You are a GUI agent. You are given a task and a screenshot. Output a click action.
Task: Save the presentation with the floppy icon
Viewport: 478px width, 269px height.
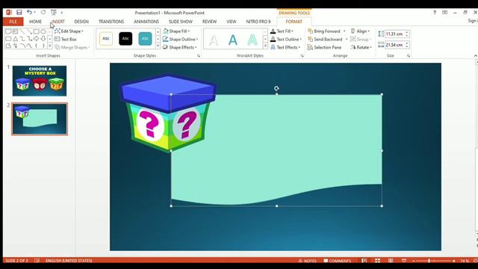click(19, 13)
